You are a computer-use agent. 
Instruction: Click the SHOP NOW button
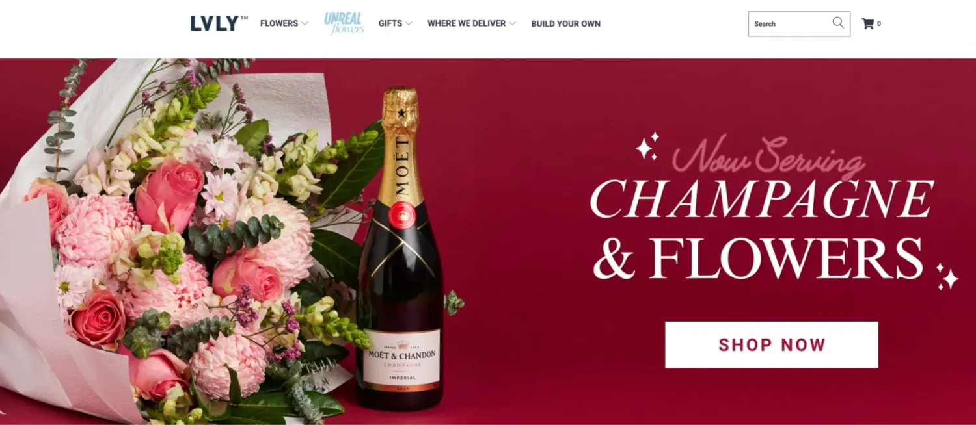click(771, 344)
